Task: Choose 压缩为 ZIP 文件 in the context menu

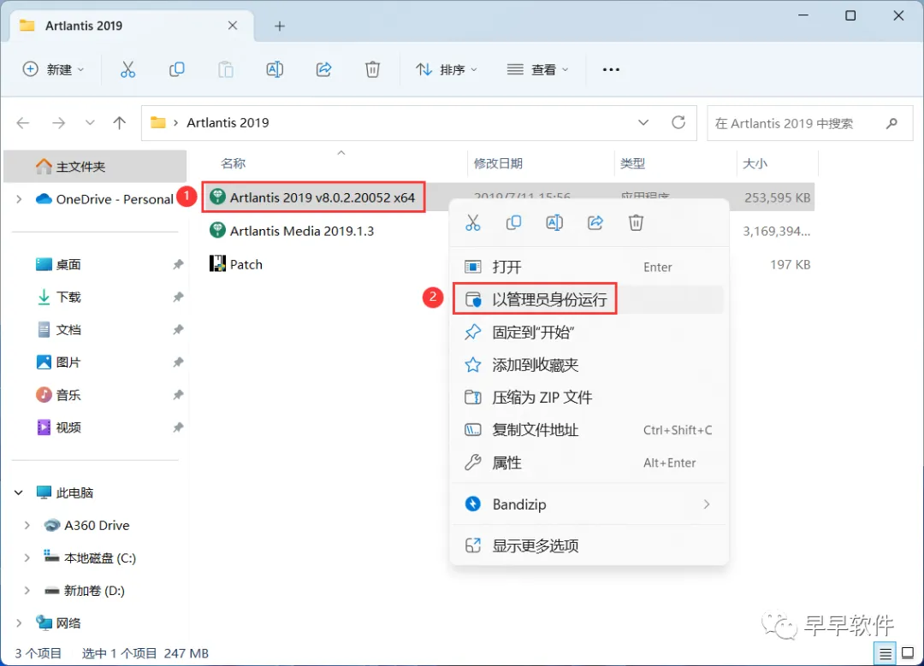Action: (588, 398)
